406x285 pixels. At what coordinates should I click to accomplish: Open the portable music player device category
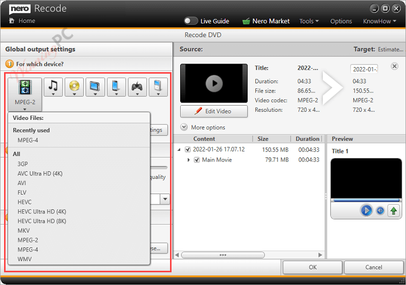158,87
